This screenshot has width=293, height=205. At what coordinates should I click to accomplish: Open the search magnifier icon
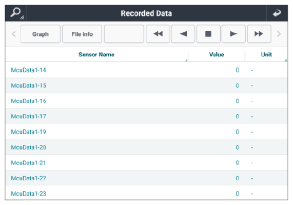pyautogui.click(x=16, y=13)
